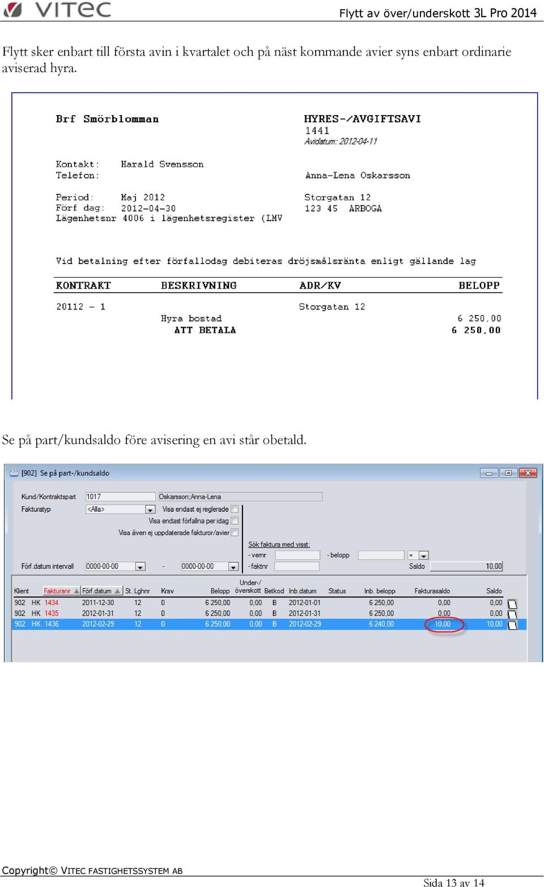Focus the 'faktnr' search input

click(297, 566)
